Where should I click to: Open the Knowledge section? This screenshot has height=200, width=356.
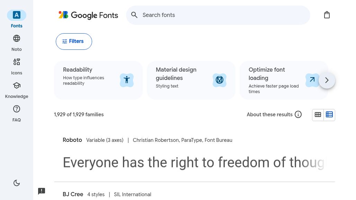(x=17, y=89)
